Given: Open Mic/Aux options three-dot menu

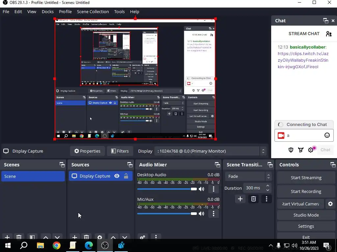Looking at the screenshot, I should click(x=213, y=214).
